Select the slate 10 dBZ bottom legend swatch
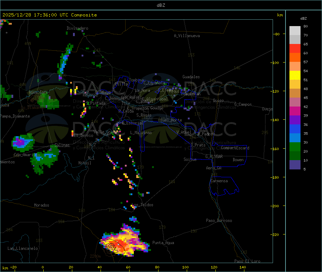Viewport: 322px width, 272px height. [295, 164]
